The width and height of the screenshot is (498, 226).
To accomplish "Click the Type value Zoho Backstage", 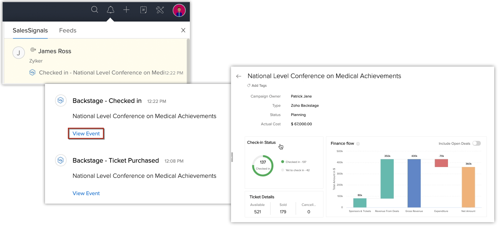I will pyautogui.click(x=305, y=106).
